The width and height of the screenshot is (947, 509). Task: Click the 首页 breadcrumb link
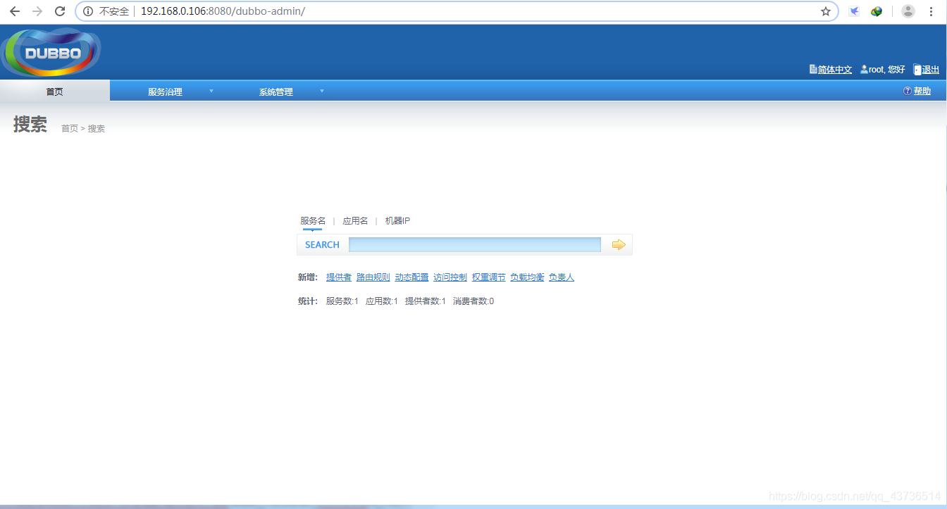pyautogui.click(x=70, y=128)
